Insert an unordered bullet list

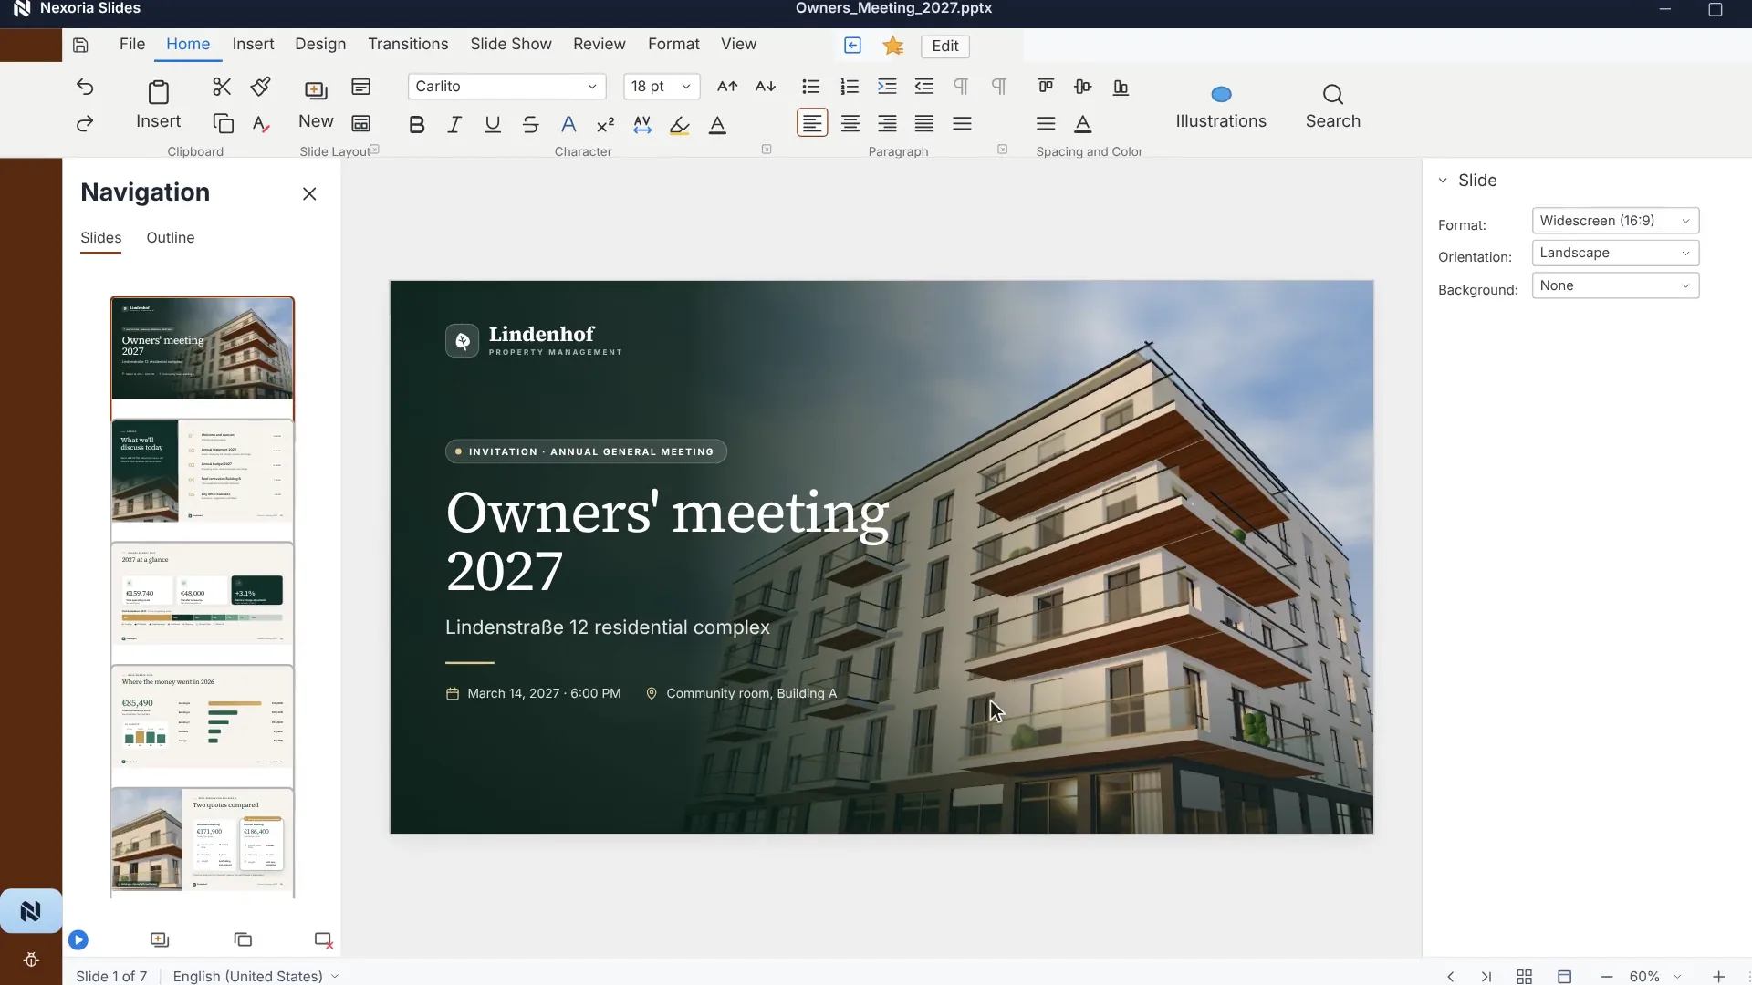click(x=811, y=87)
